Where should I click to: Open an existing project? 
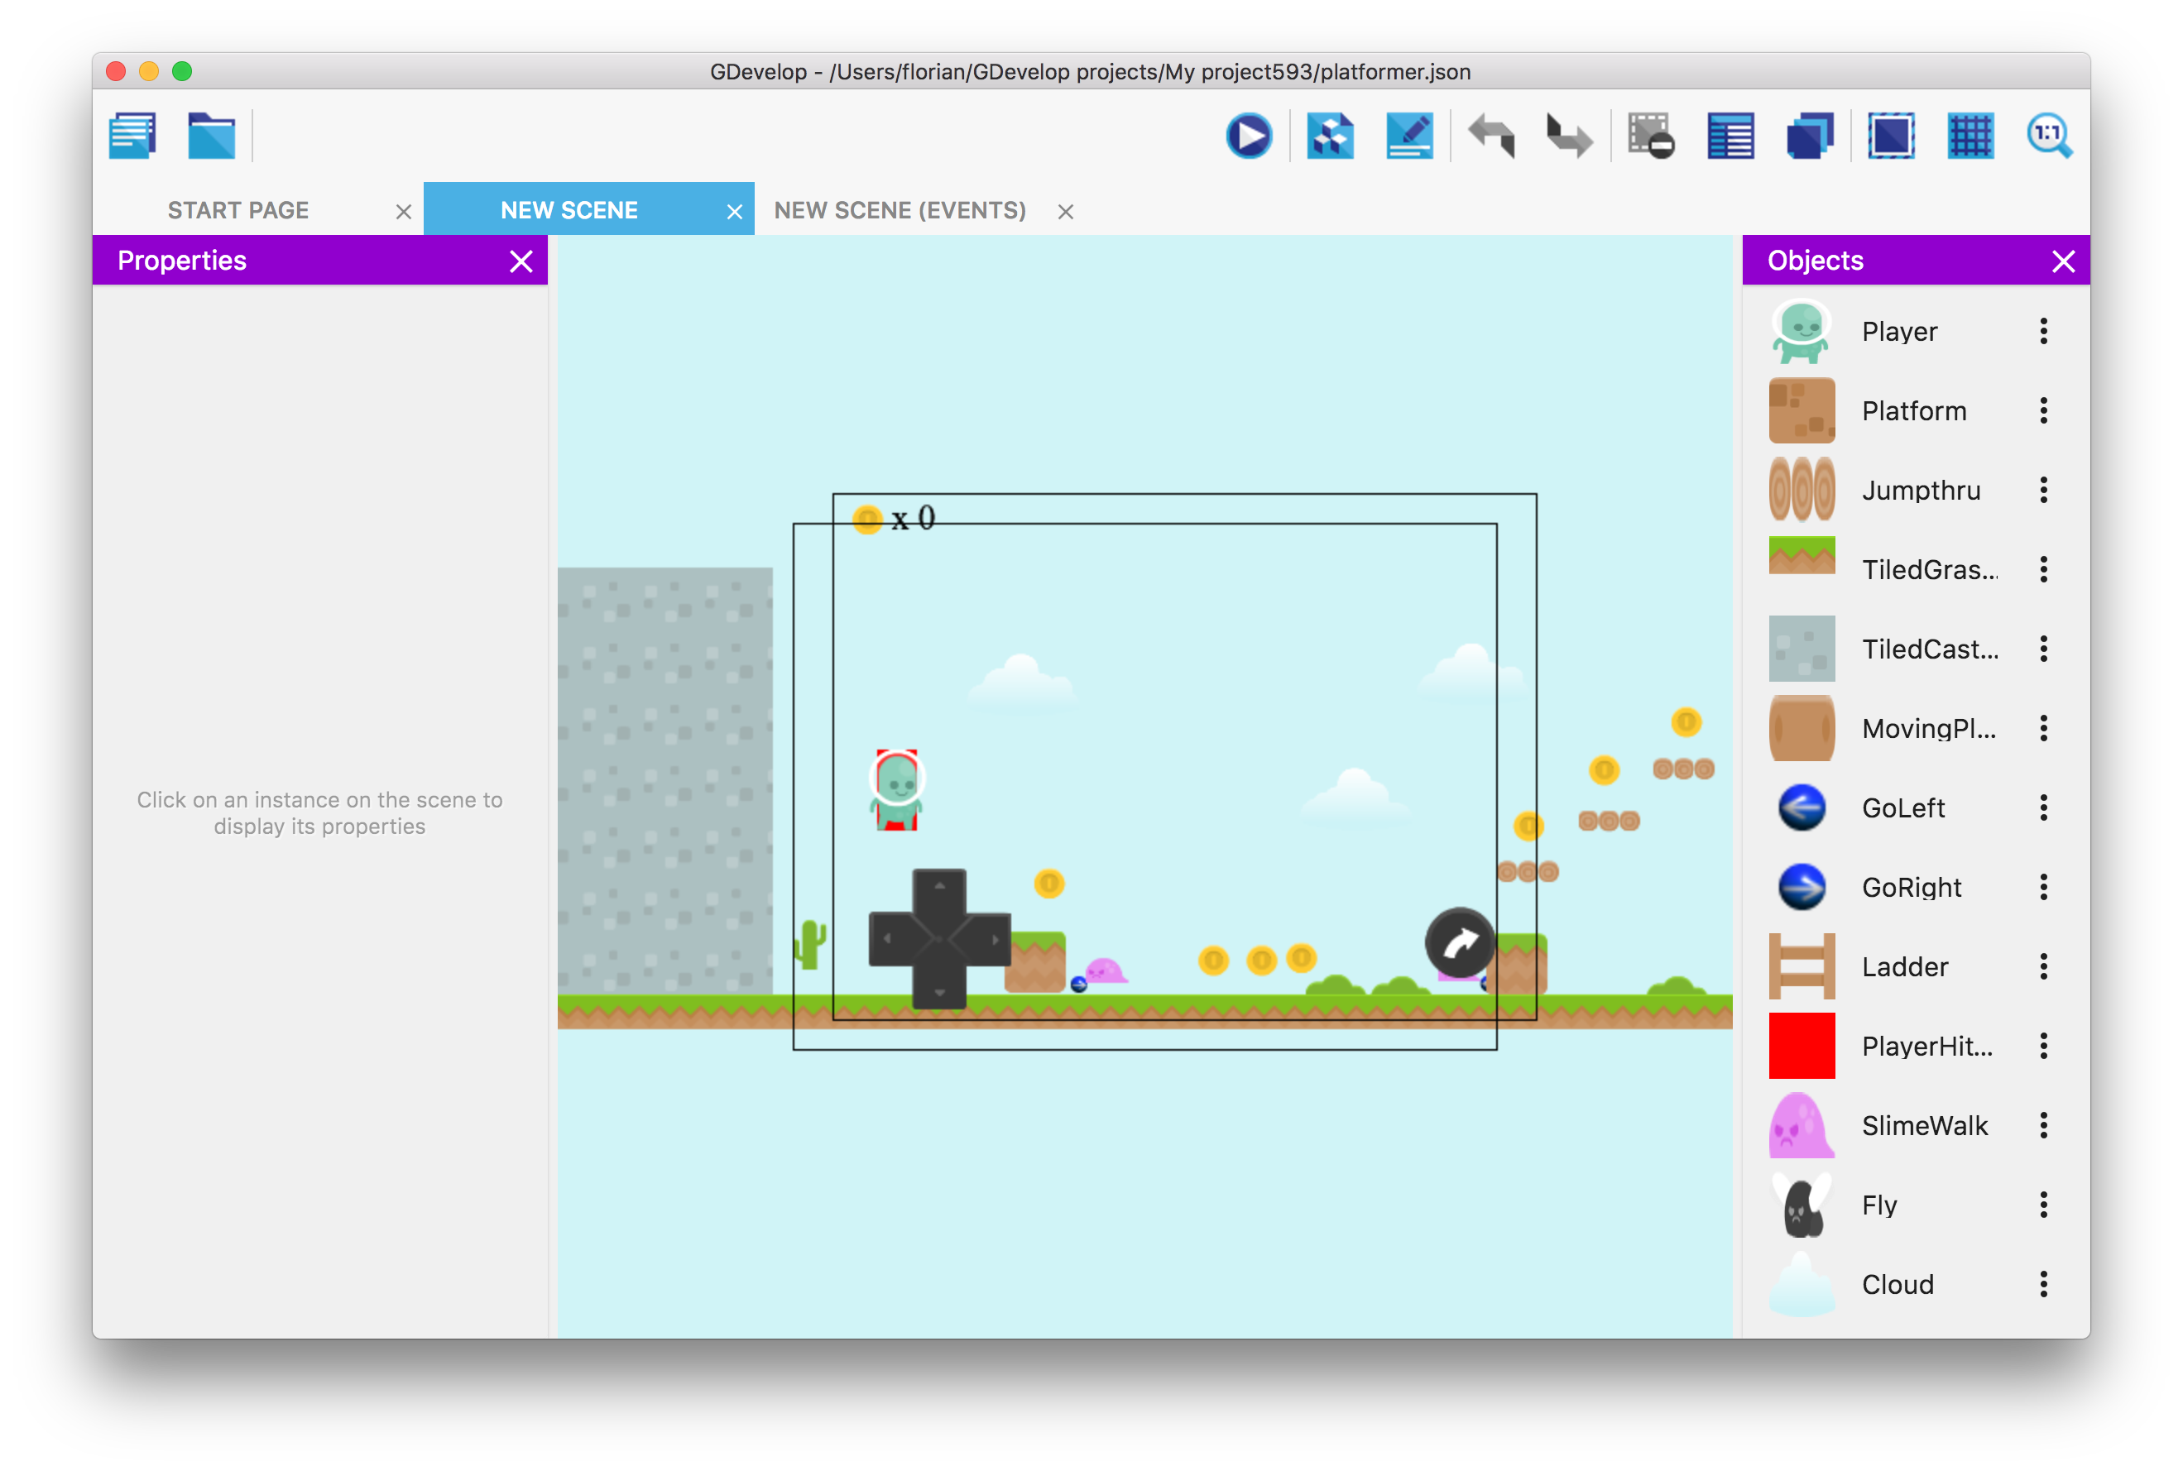[211, 135]
